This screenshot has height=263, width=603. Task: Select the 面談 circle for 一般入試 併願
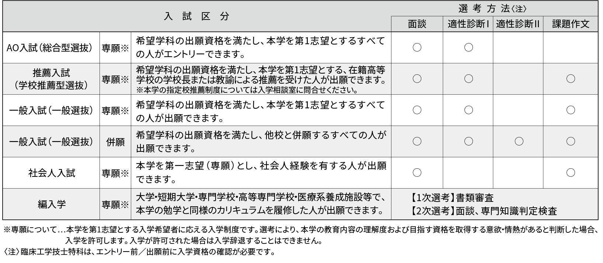(x=417, y=141)
